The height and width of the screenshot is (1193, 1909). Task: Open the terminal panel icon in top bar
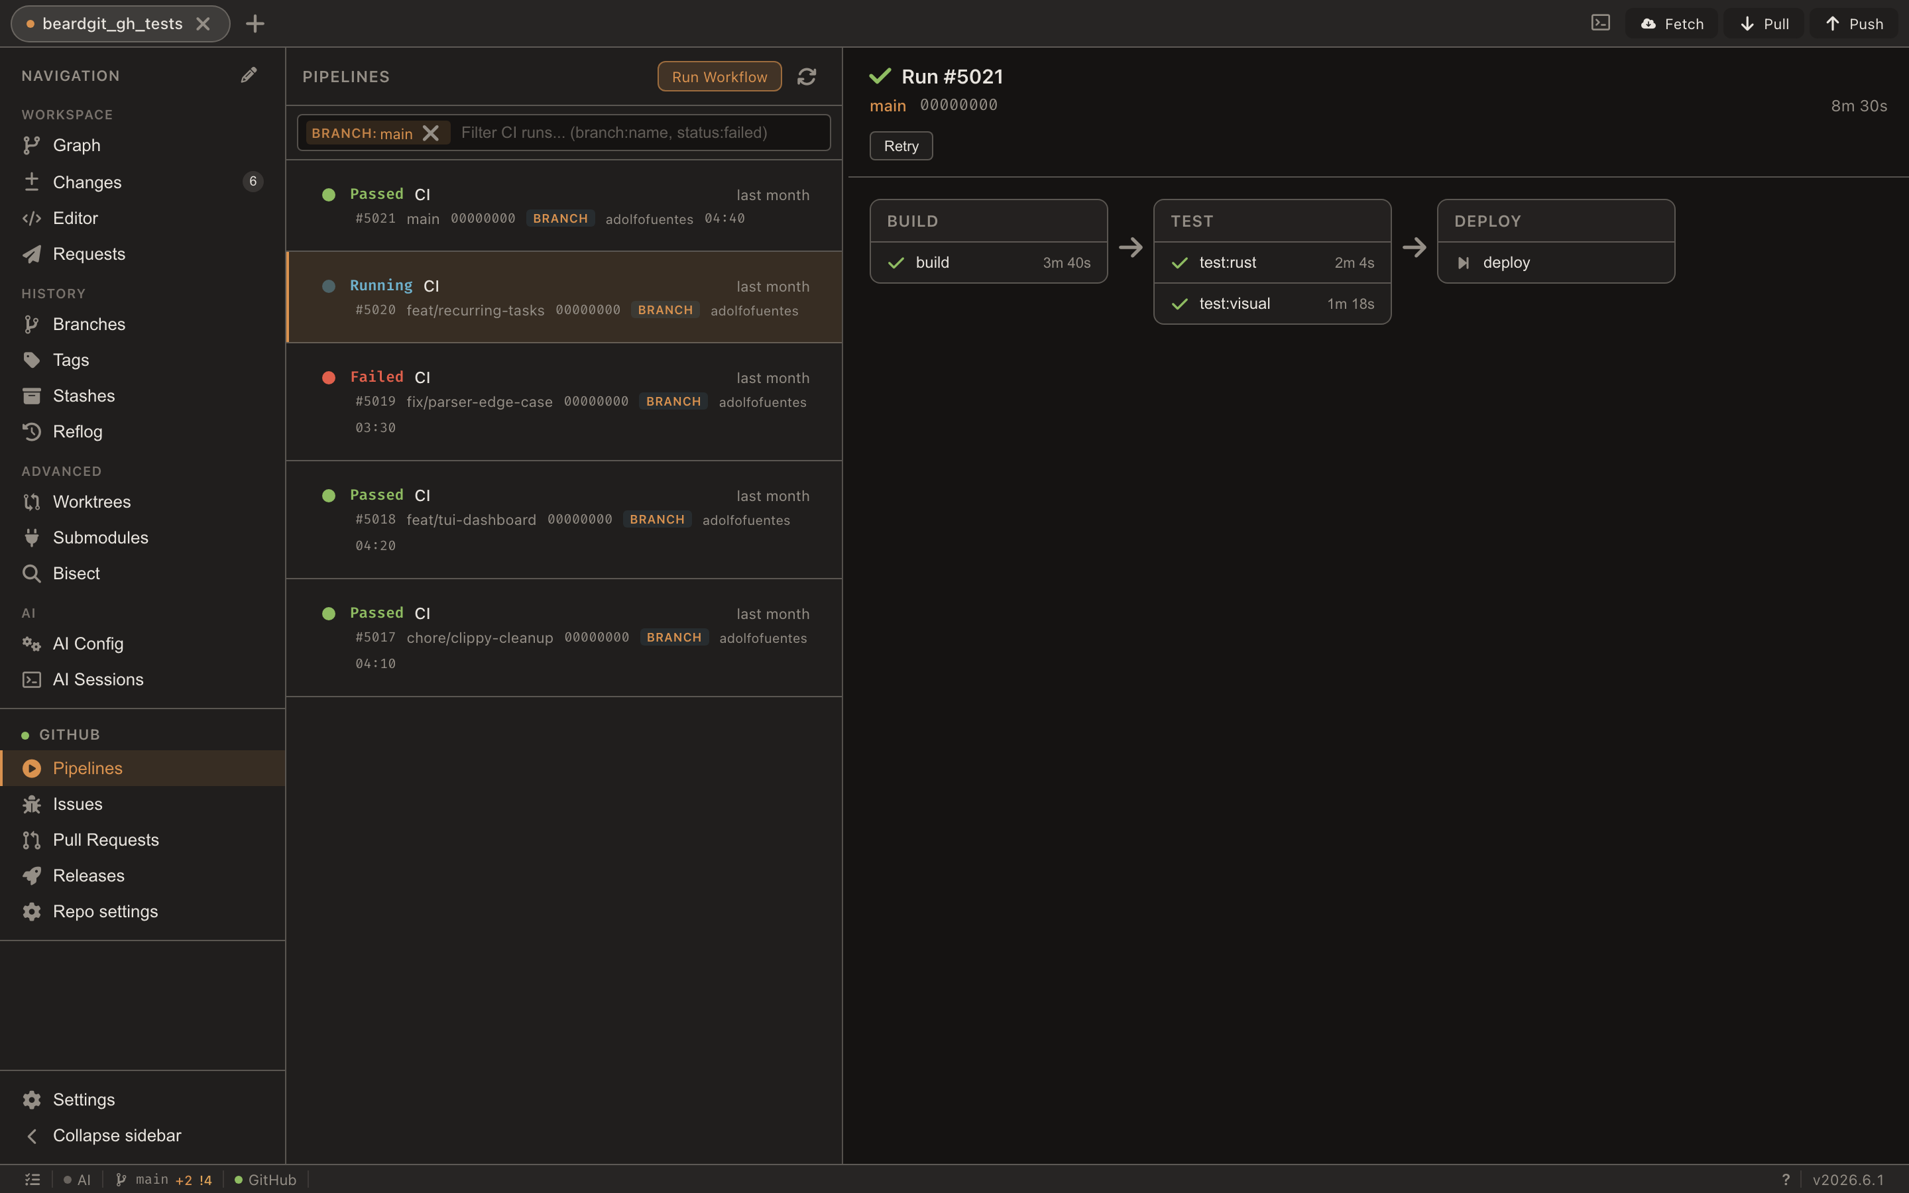pos(1601,23)
